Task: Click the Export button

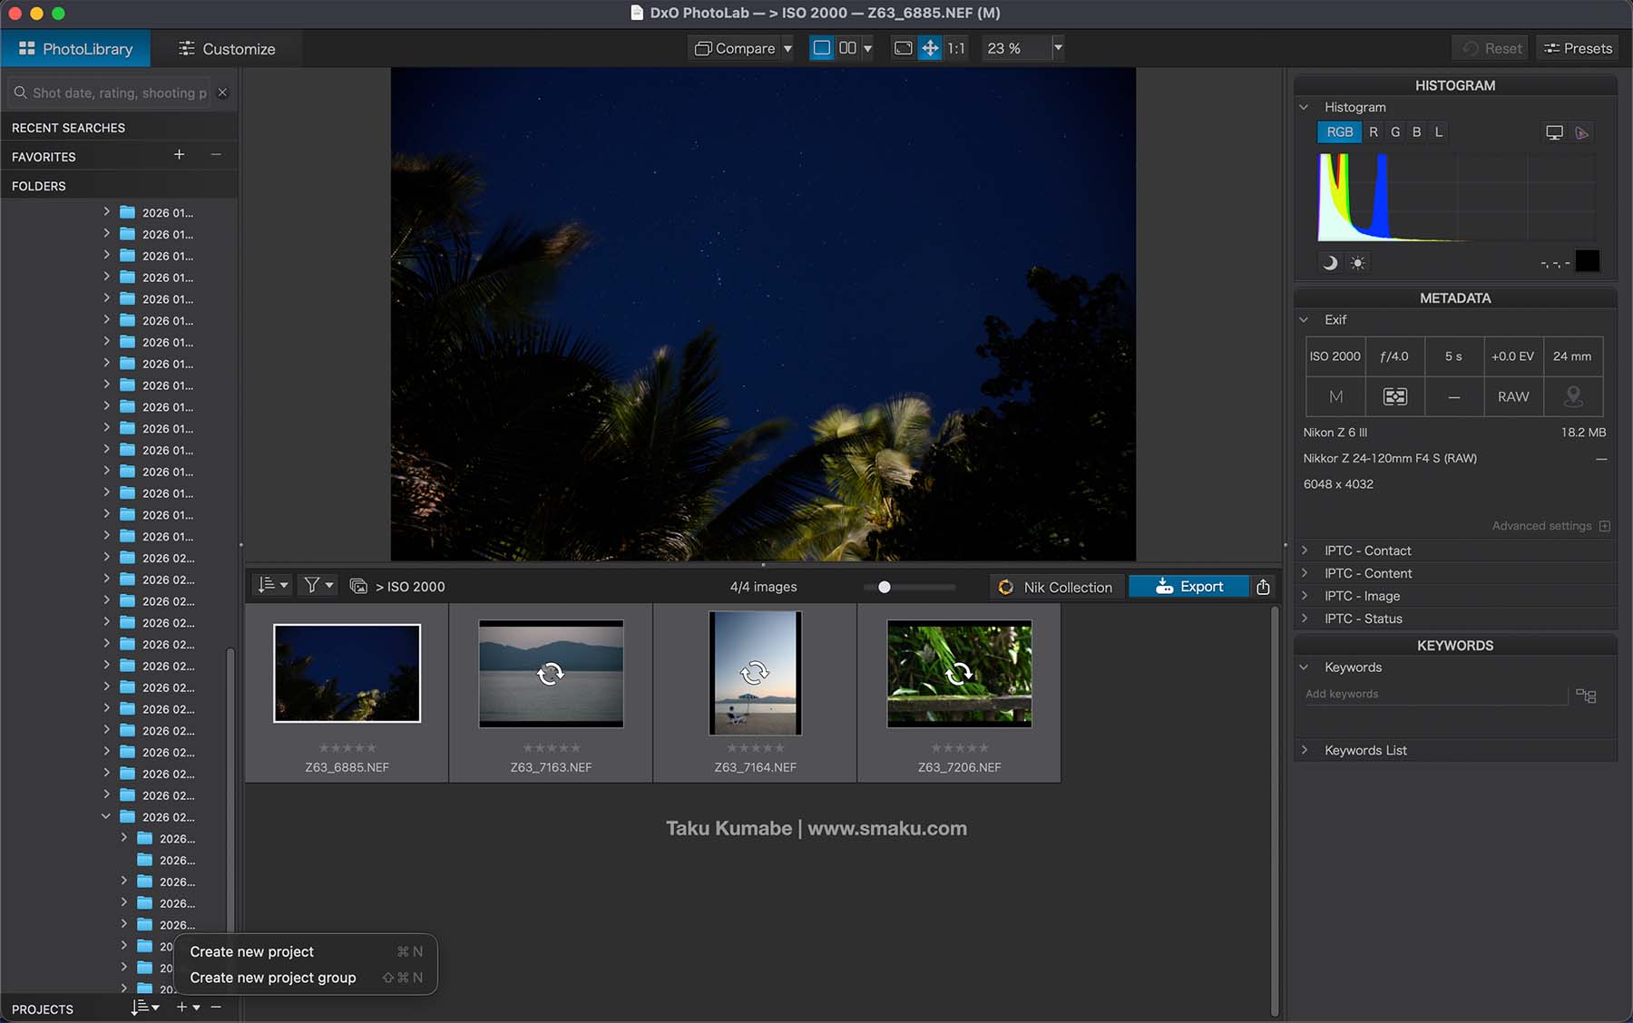Action: click(1189, 587)
